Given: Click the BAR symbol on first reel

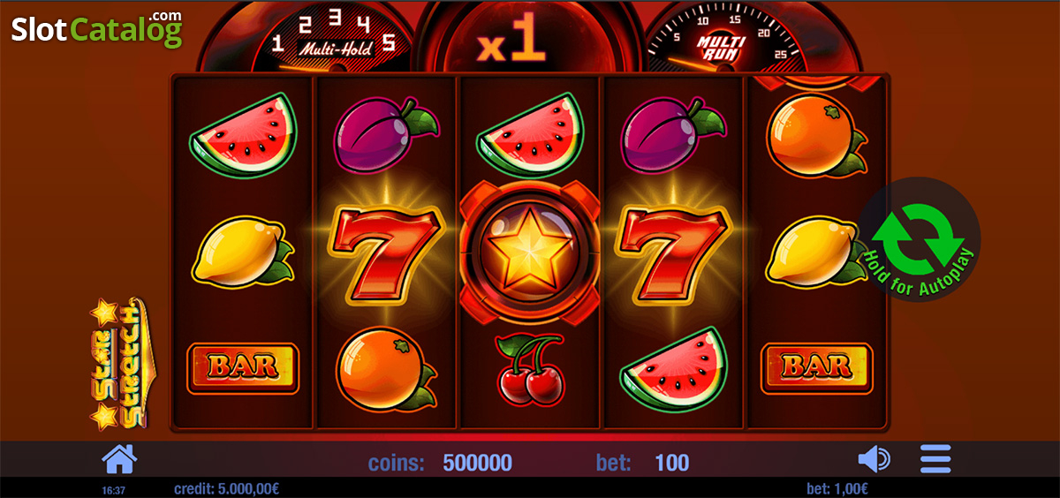Looking at the screenshot, I should tap(243, 367).
